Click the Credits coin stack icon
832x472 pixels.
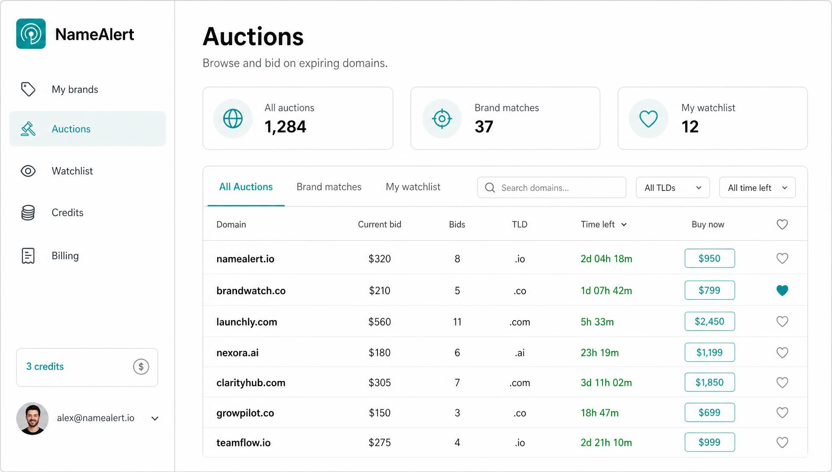click(28, 213)
